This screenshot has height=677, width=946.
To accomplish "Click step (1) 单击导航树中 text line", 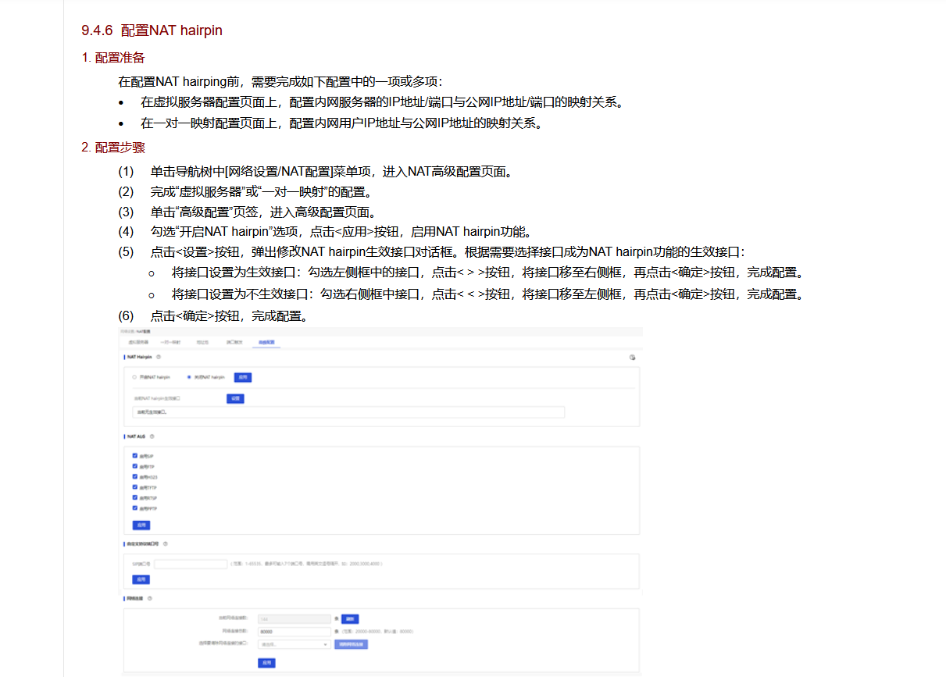I will pos(316,172).
